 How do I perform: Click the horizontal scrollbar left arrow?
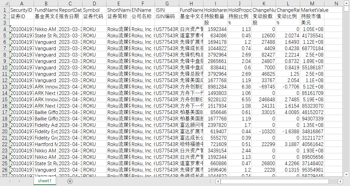pos(218,181)
